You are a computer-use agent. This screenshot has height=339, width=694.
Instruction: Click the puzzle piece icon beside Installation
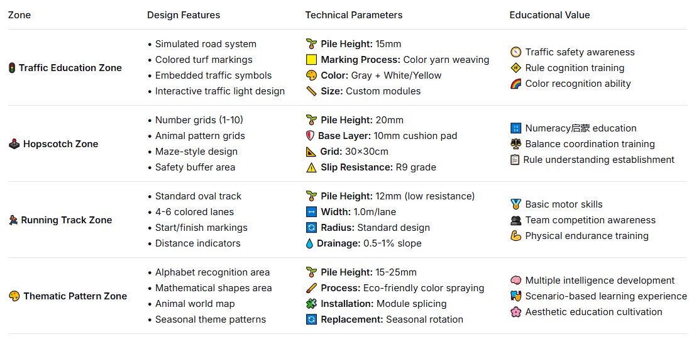[311, 304]
